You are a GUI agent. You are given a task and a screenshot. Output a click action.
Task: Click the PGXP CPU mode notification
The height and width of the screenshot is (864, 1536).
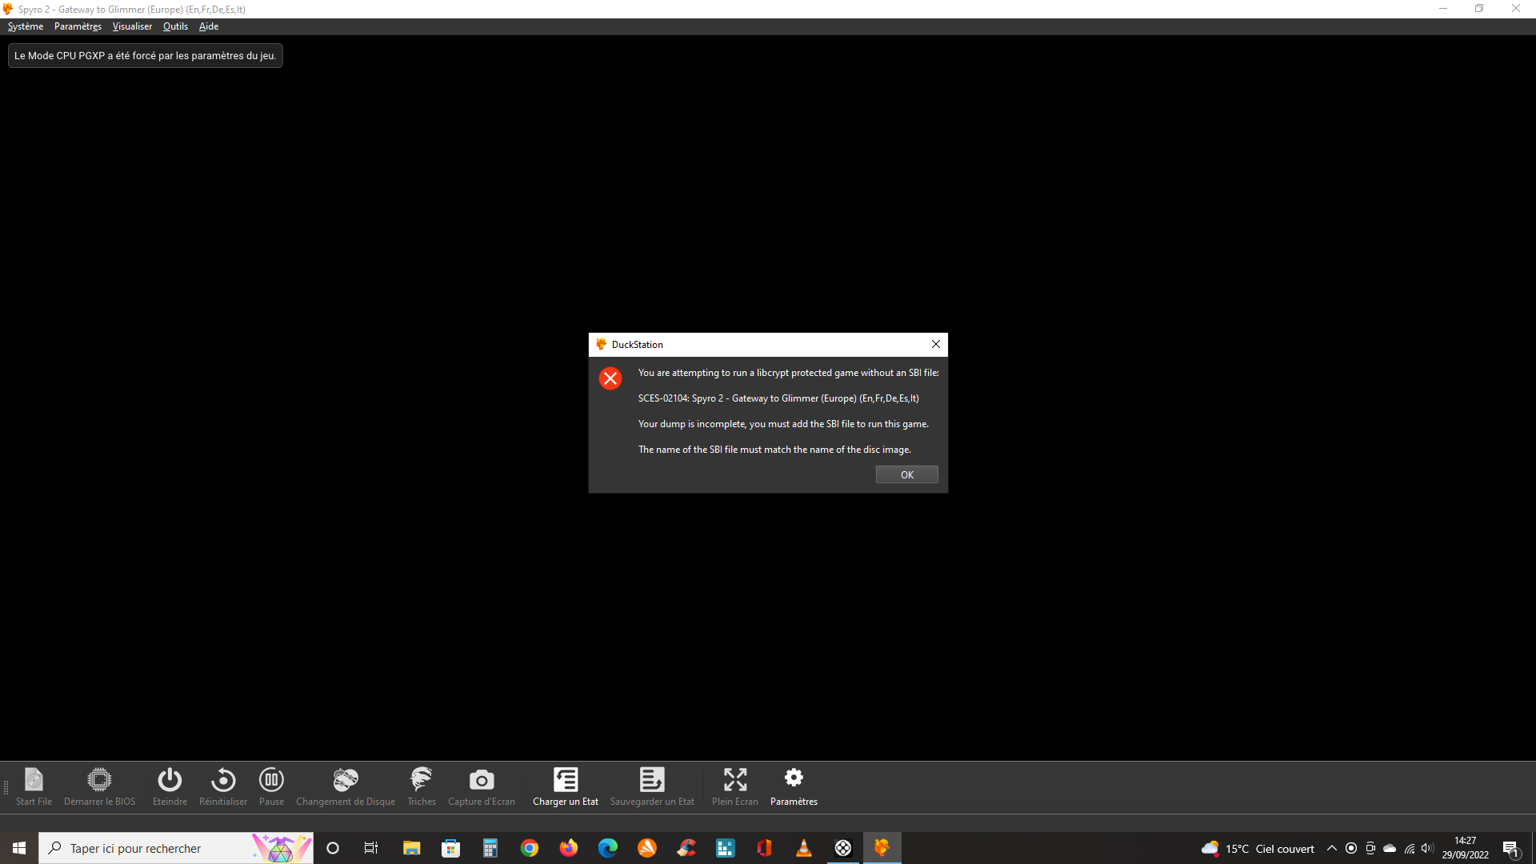(x=145, y=56)
